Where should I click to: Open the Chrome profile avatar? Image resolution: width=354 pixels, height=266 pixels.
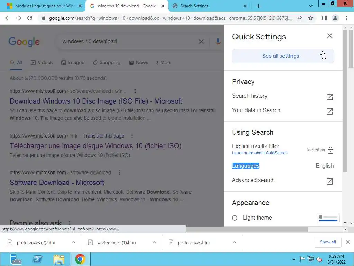[335, 18]
